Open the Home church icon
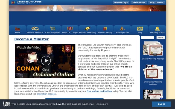The height and width of the screenshot is (109, 175). [17, 29]
